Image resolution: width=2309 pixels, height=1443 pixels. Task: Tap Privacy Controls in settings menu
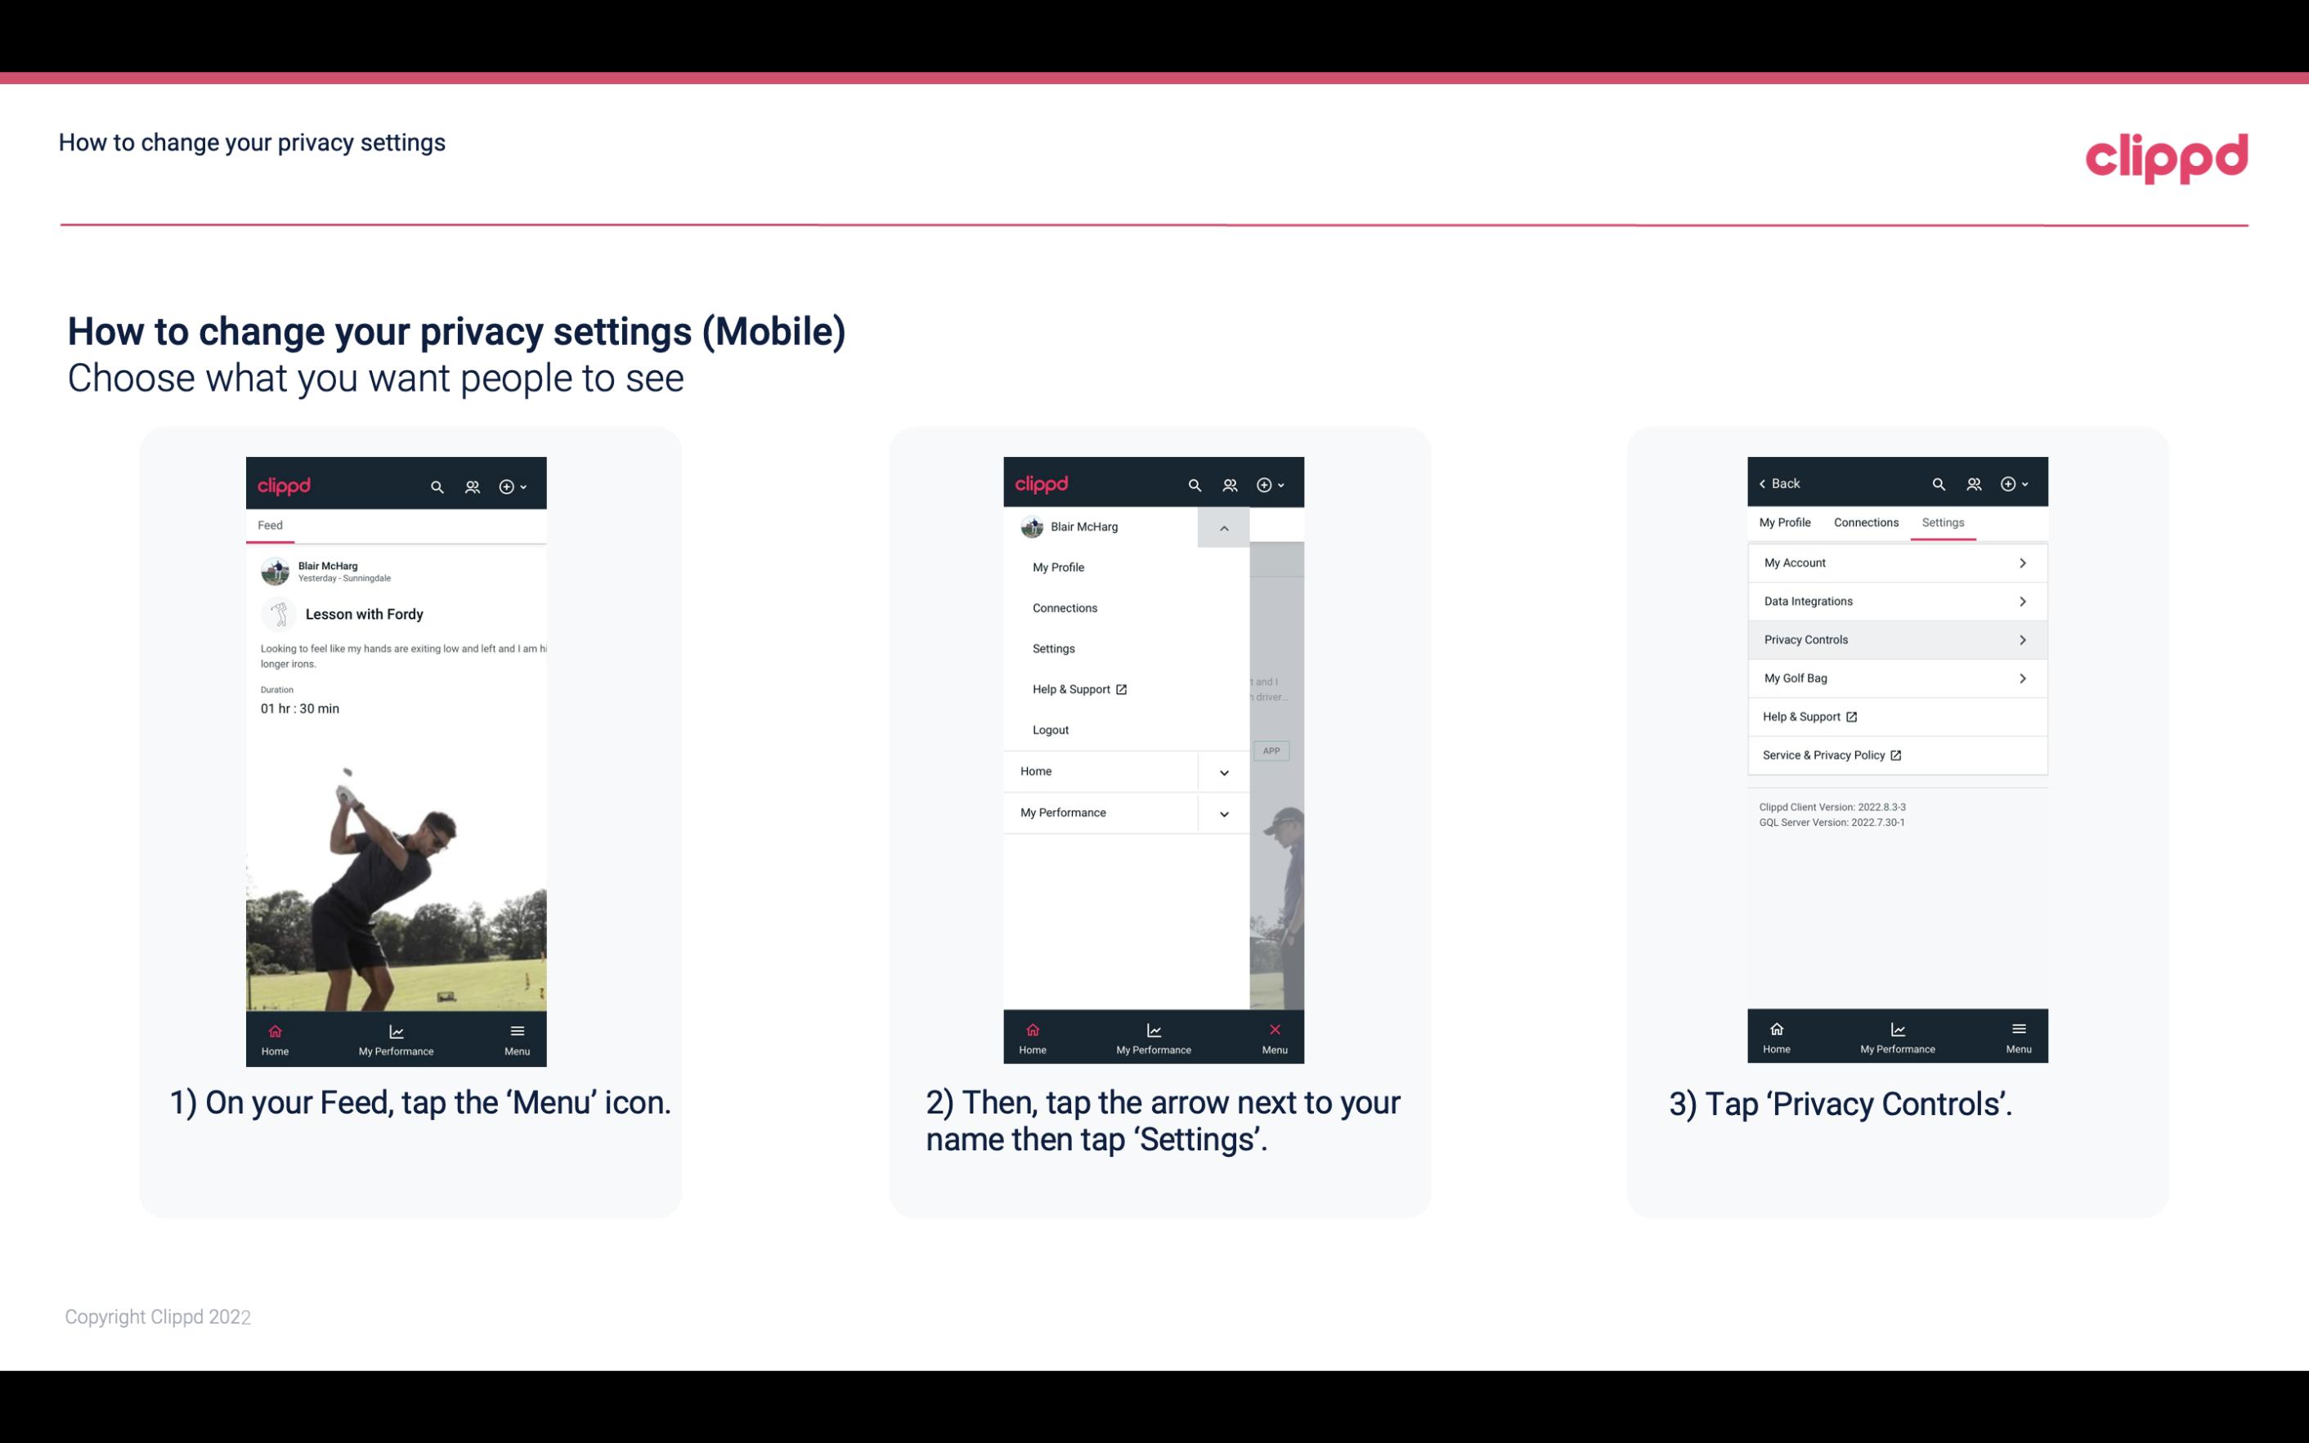[1895, 639]
